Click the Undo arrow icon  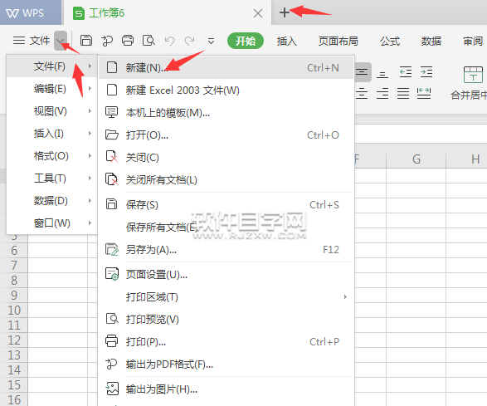(169, 41)
